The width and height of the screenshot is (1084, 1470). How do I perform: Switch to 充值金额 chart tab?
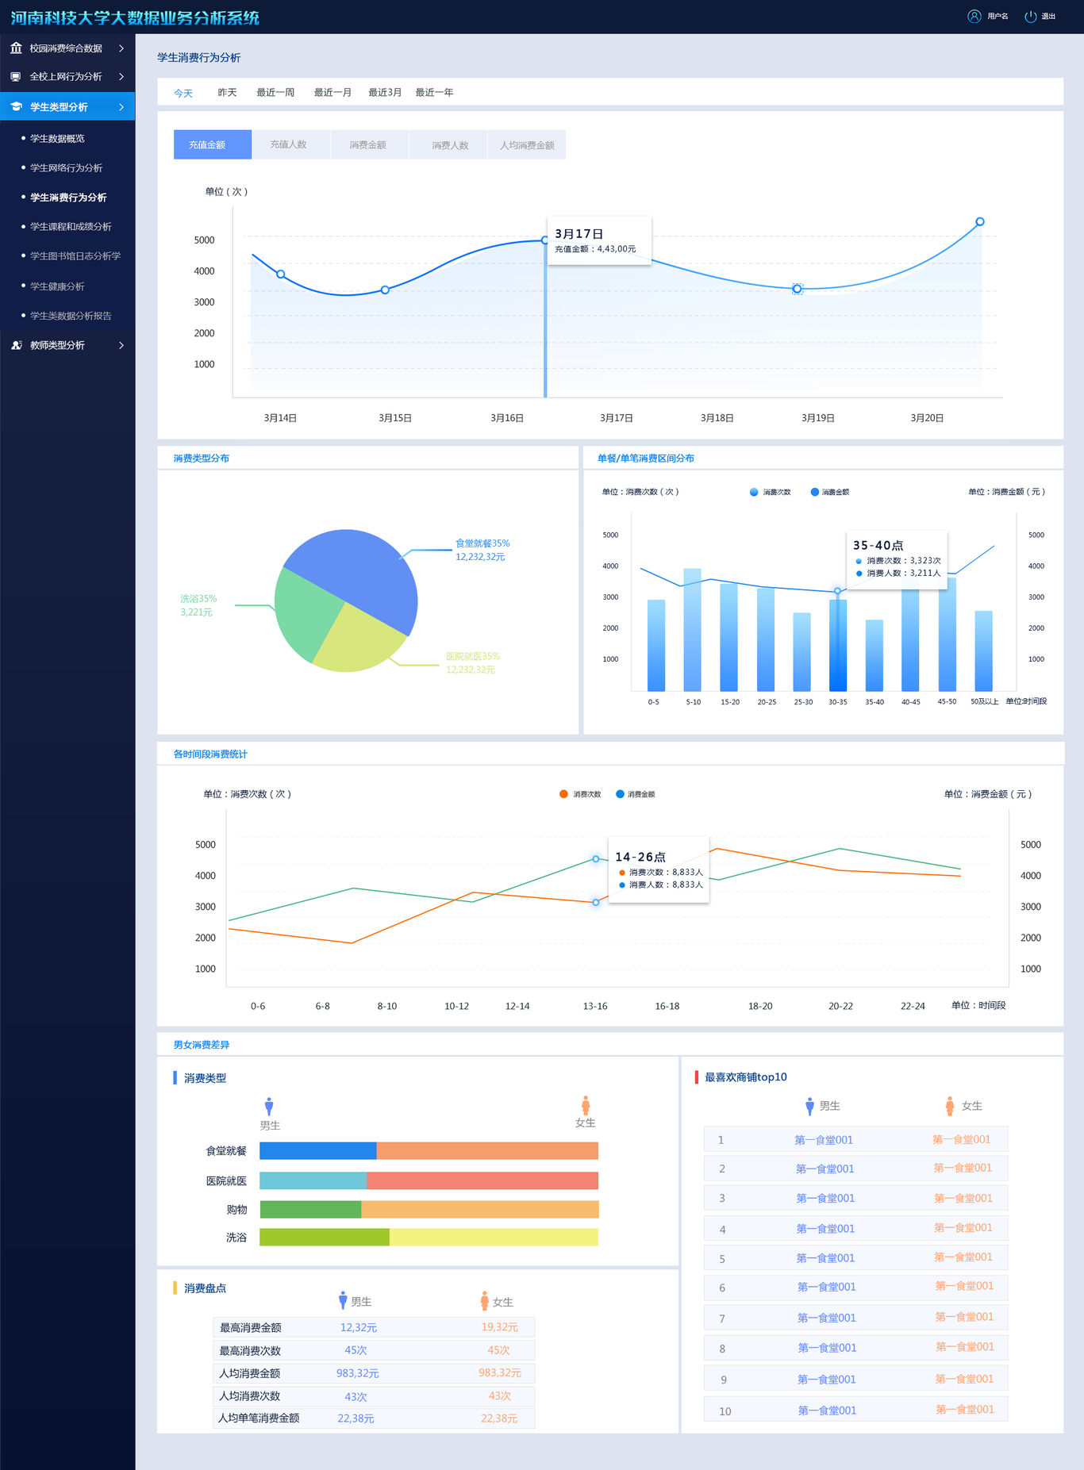coord(213,144)
